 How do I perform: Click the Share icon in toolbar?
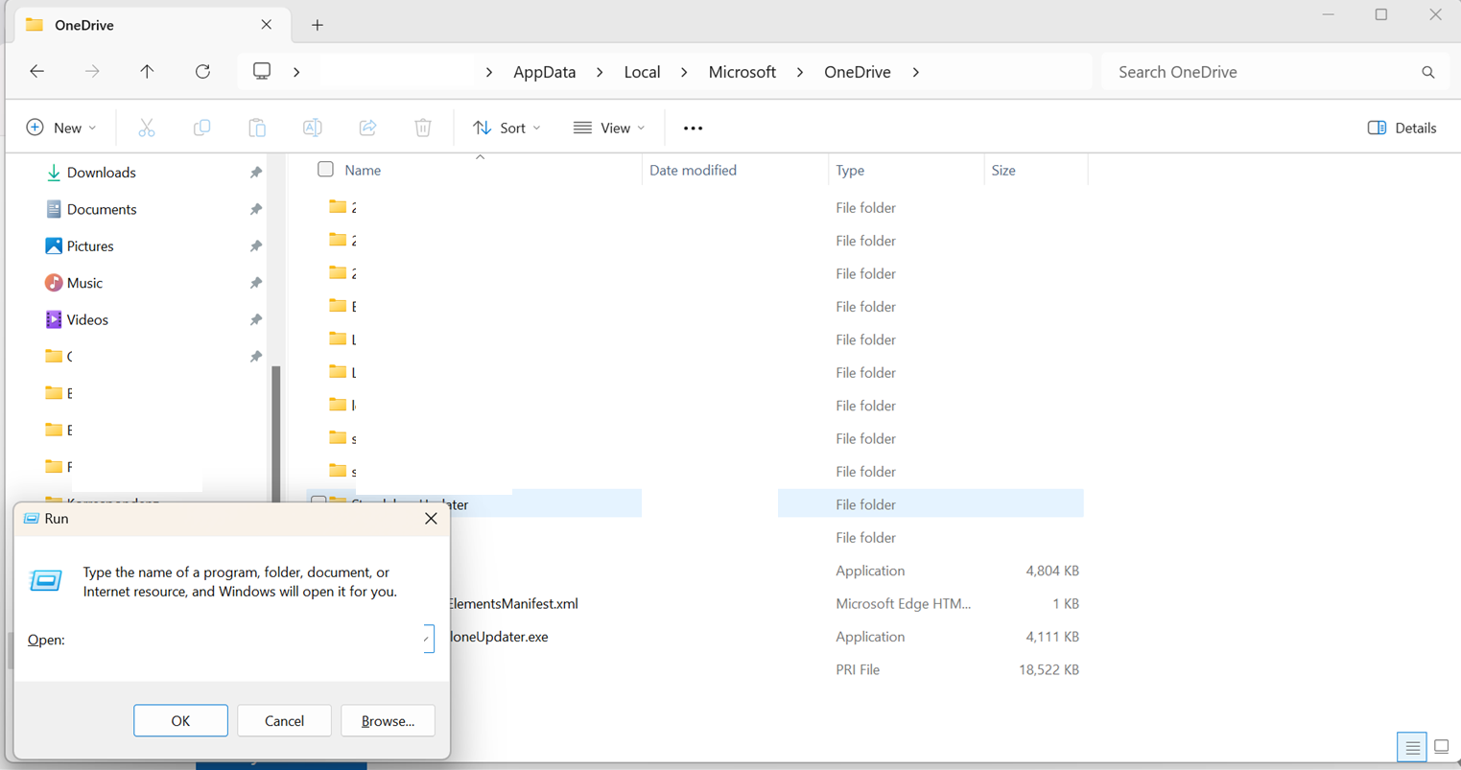click(367, 128)
